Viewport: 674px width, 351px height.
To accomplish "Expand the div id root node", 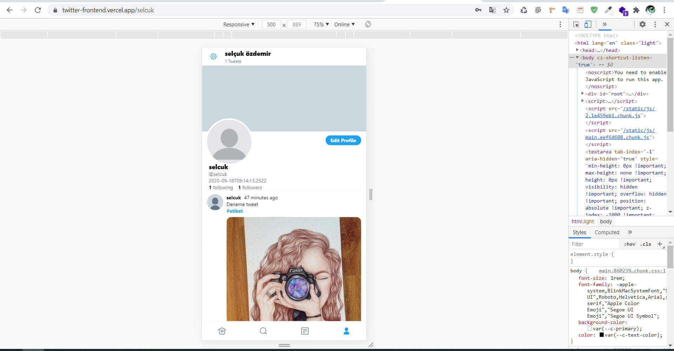I will point(582,93).
